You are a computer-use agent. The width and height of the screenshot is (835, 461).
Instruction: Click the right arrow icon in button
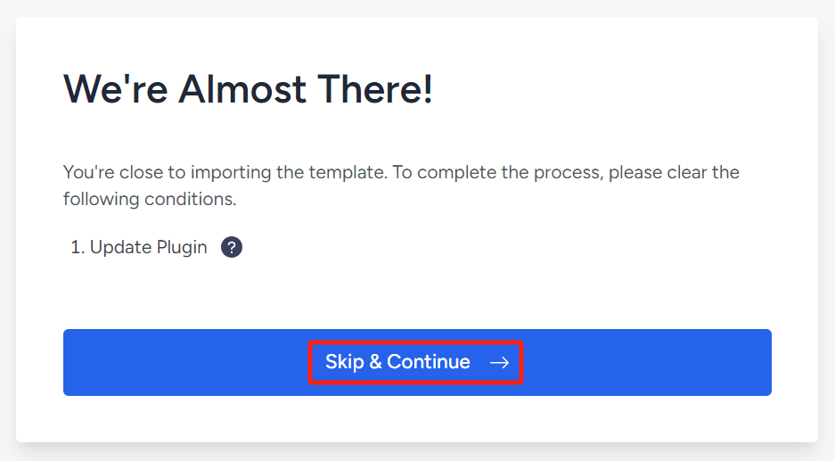point(500,363)
